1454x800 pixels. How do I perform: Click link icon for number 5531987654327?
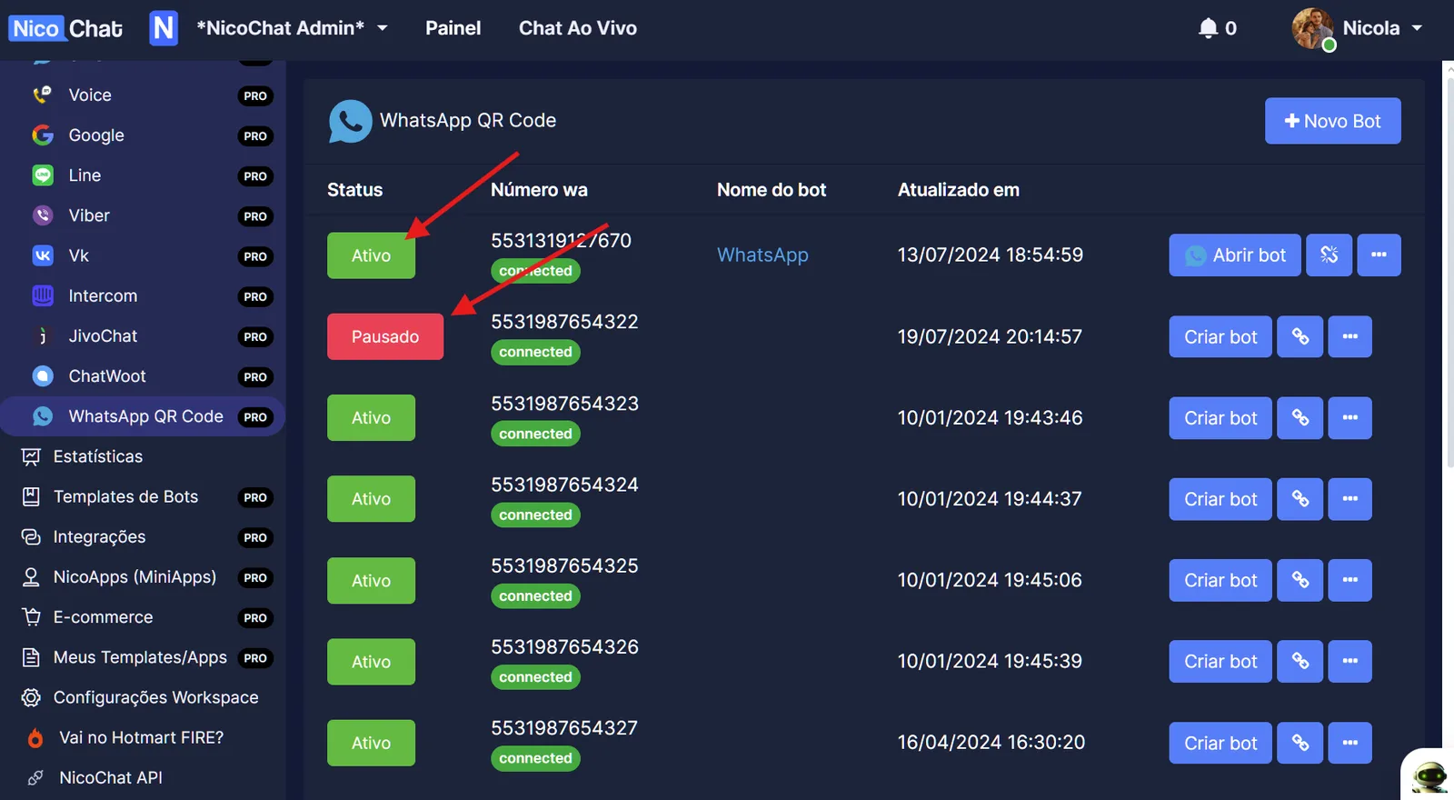pyautogui.click(x=1300, y=743)
